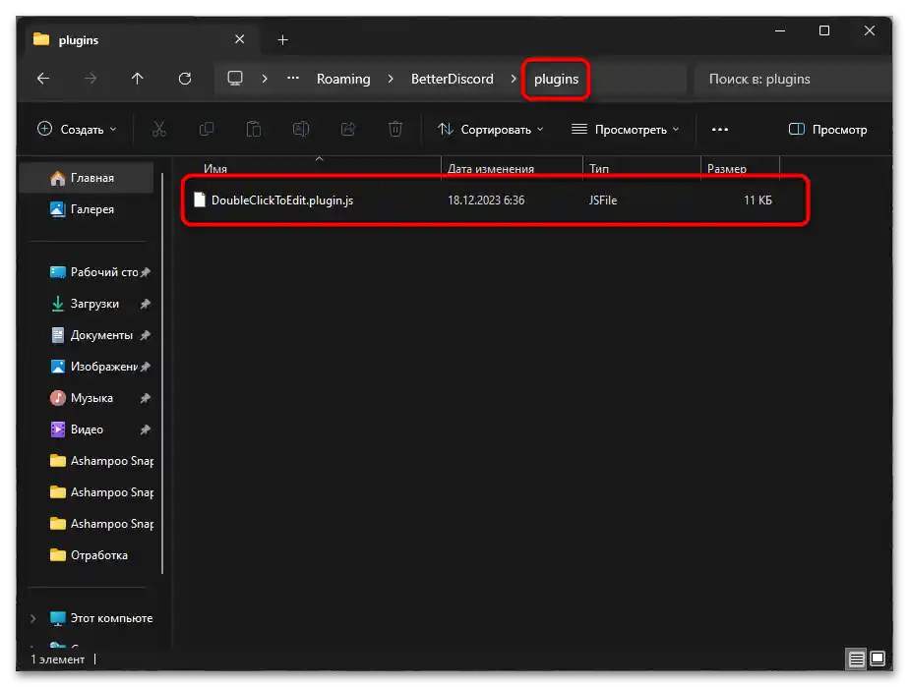This screenshot has height=687, width=909.
Task: Go up one folder level
Action: (138, 79)
